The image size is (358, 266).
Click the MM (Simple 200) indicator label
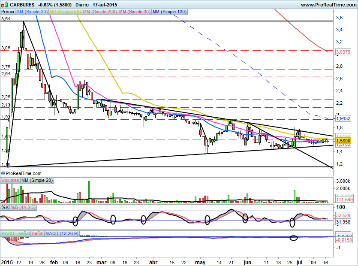[x=100, y=12]
